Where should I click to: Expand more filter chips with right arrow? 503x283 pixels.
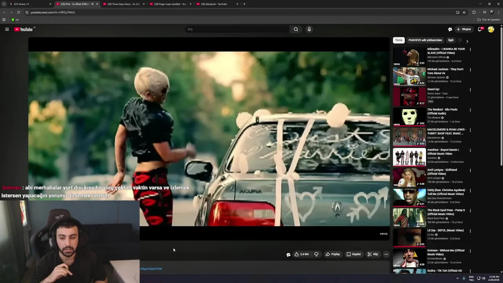[x=467, y=41]
